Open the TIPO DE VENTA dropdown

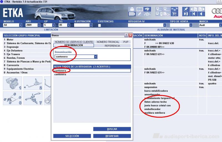191,25
